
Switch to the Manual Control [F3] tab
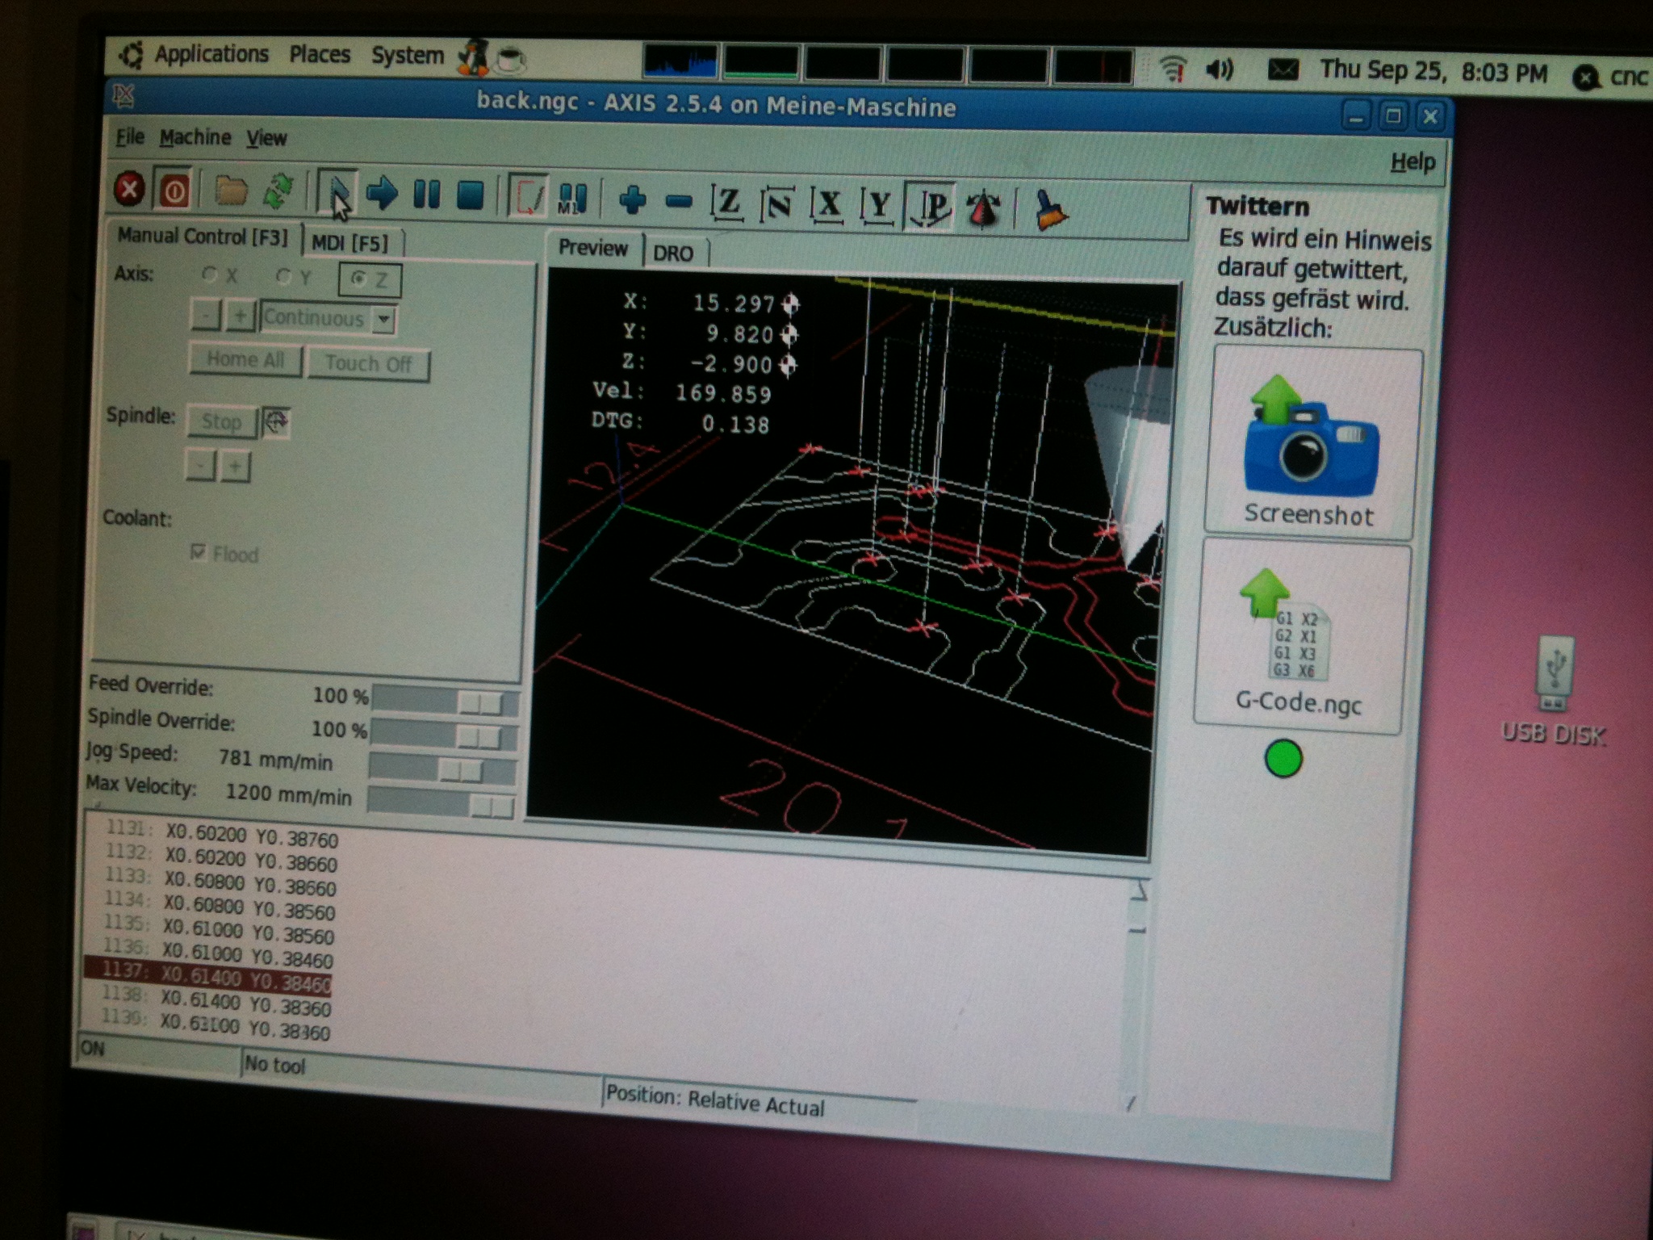tap(202, 237)
